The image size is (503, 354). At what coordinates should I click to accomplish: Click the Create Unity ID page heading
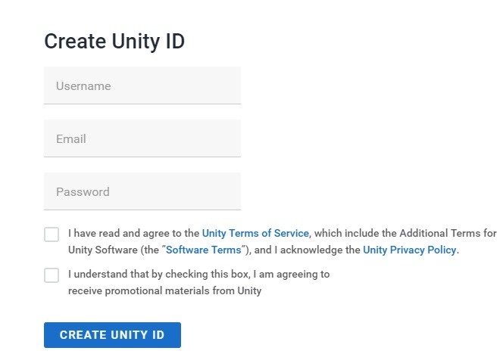pyautogui.click(x=114, y=42)
